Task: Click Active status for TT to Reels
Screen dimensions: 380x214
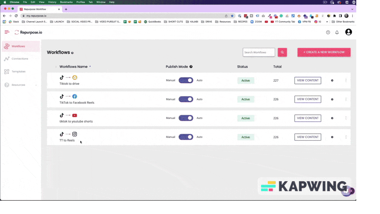Action: point(246,137)
